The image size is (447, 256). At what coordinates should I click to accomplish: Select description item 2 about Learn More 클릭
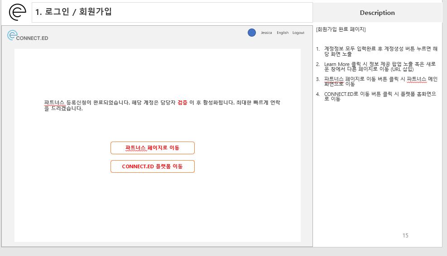(380, 66)
